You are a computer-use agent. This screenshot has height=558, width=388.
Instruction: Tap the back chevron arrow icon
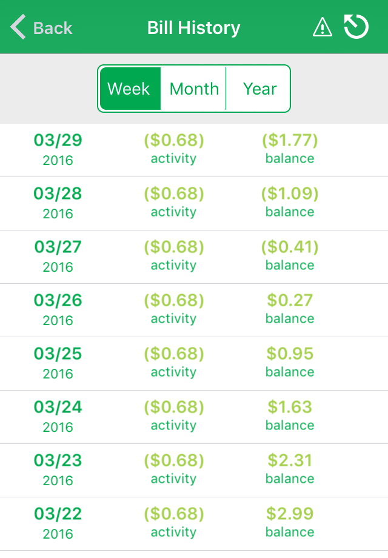click(18, 27)
